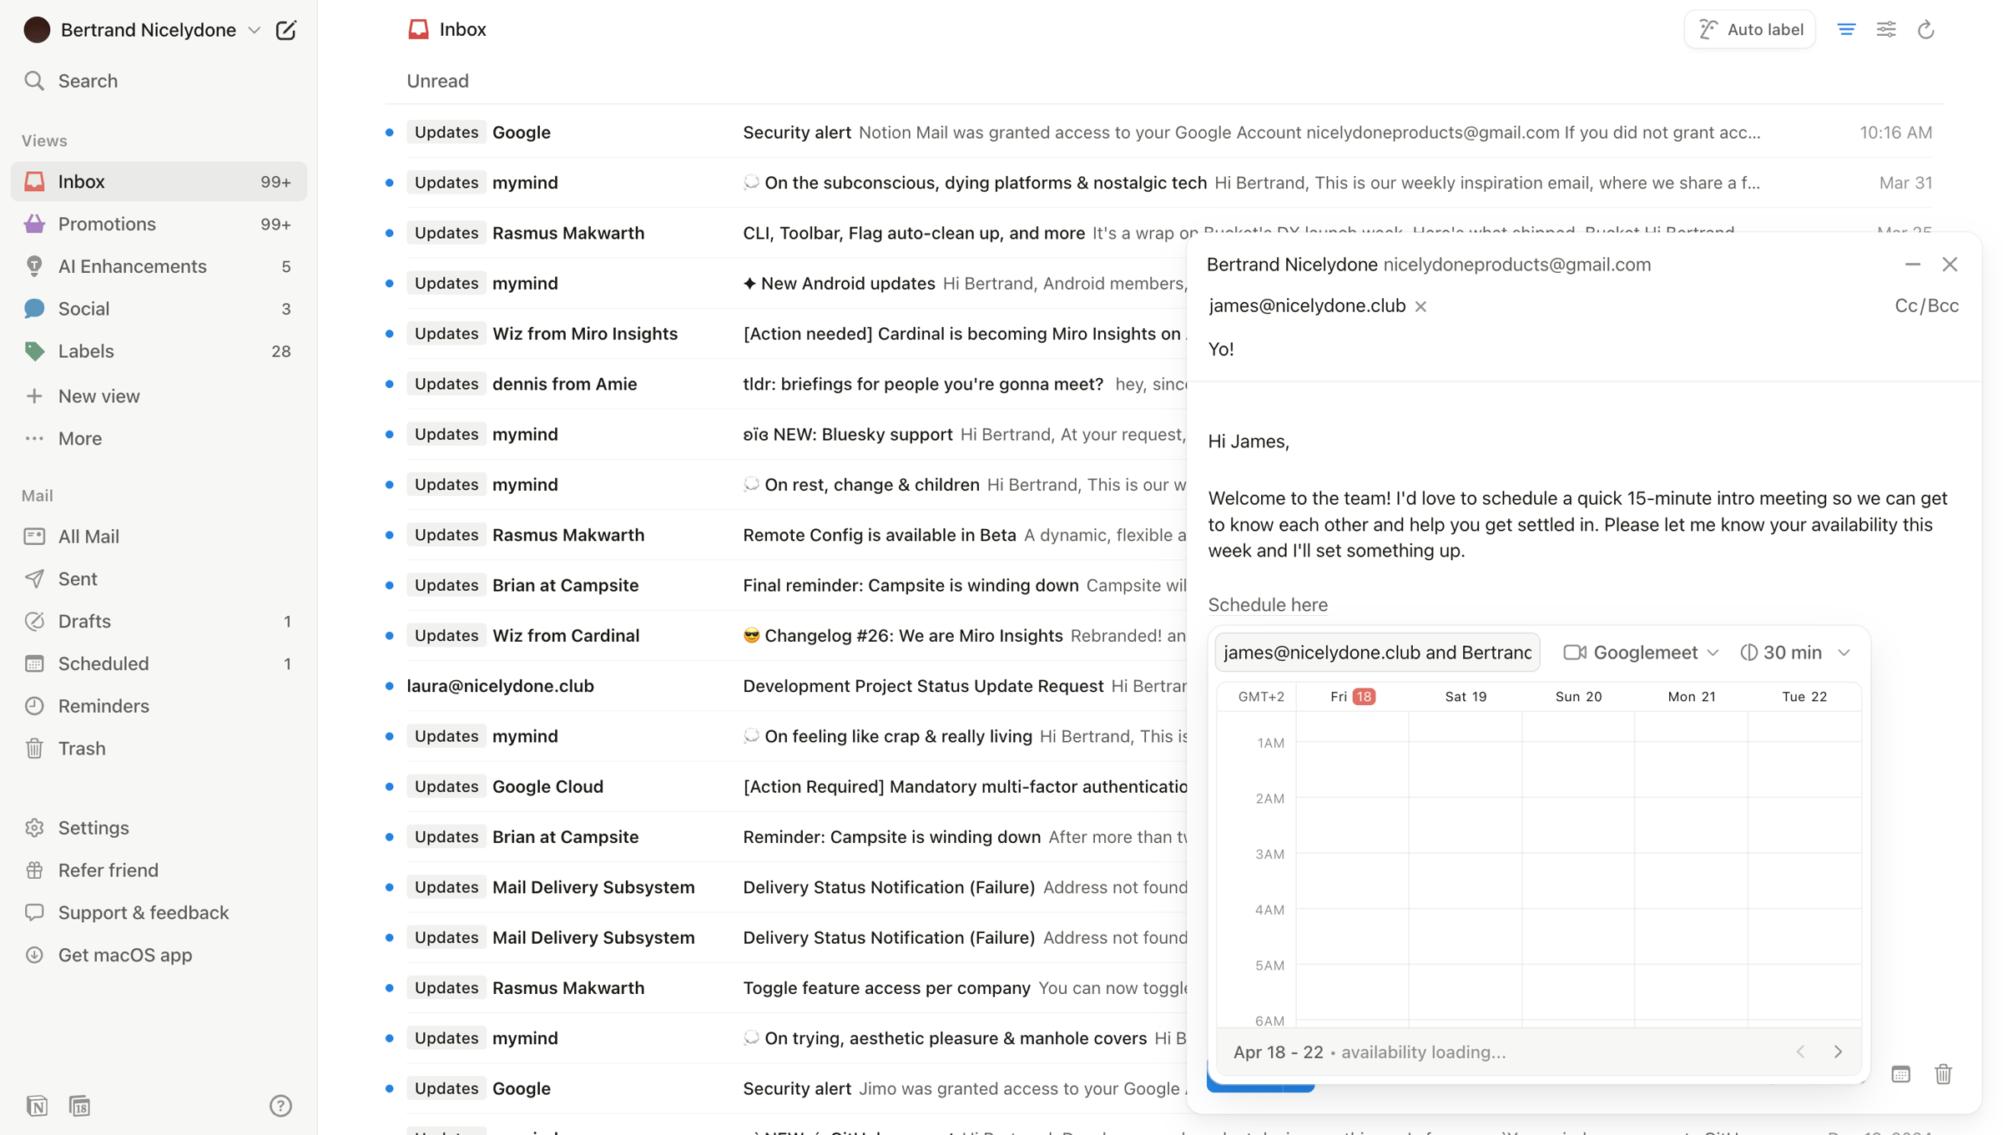Image resolution: width=2003 pixels, height=1135 pixels.
Task: Click Updates label on Wiz from Miro Insights row
Action: [x=447, y=334]
